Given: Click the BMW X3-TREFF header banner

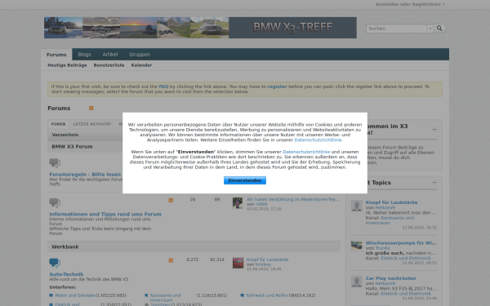Looking at the screenshot, I should 200,28.
